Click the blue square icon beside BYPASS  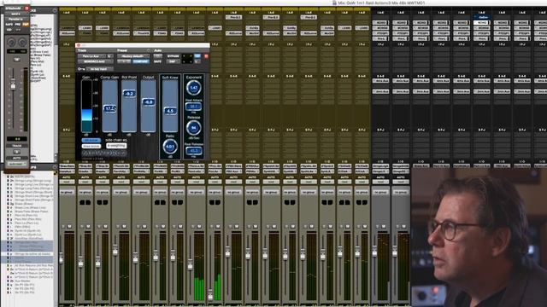click(x=197, y=55)
